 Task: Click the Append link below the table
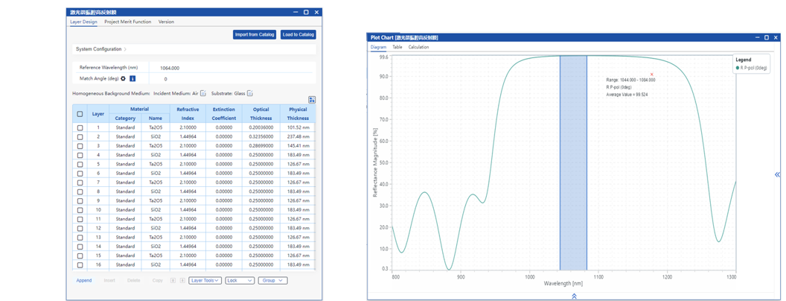click(84, 281)
